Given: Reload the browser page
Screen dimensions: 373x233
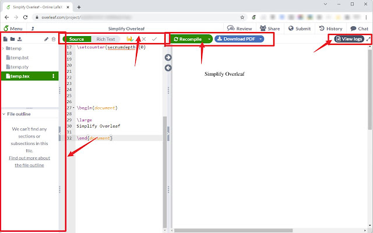Looking at the screenshot, I should pyautogui.click(x=26, y=17).
